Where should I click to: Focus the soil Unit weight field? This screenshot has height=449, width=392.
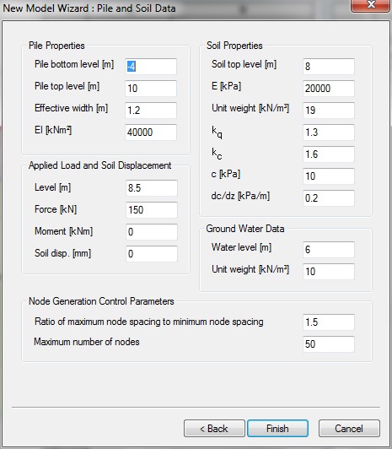coord(329,111)
